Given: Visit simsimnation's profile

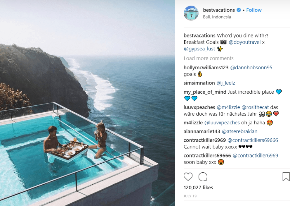Looking at the screenshot, I should coord(199,83).
